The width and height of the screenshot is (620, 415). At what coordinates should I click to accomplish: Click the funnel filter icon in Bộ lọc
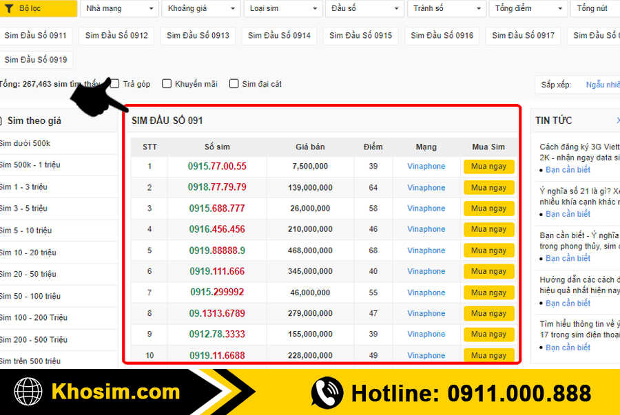tap(11, 8)
